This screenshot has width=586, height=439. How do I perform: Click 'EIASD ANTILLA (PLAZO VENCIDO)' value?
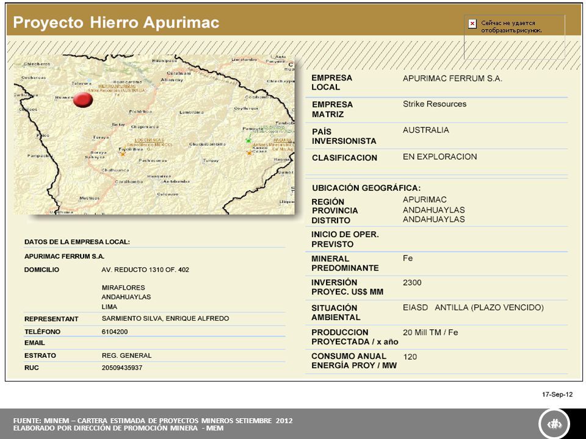(473, 307)
